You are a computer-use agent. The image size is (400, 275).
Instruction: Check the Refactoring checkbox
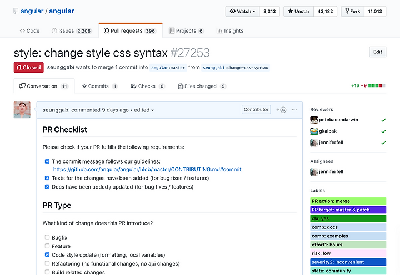click(x=47, y=263)
